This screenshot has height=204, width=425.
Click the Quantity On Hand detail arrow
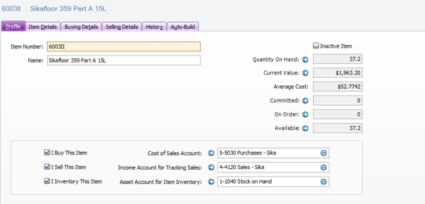[305, 59]
